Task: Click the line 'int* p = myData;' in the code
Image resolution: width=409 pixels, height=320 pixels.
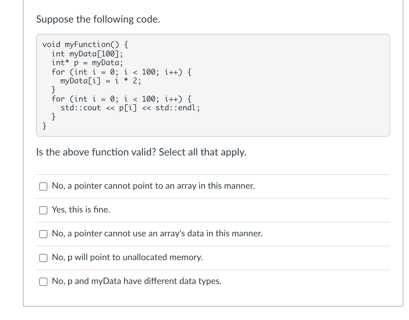Action: click(x=87, y=63)
